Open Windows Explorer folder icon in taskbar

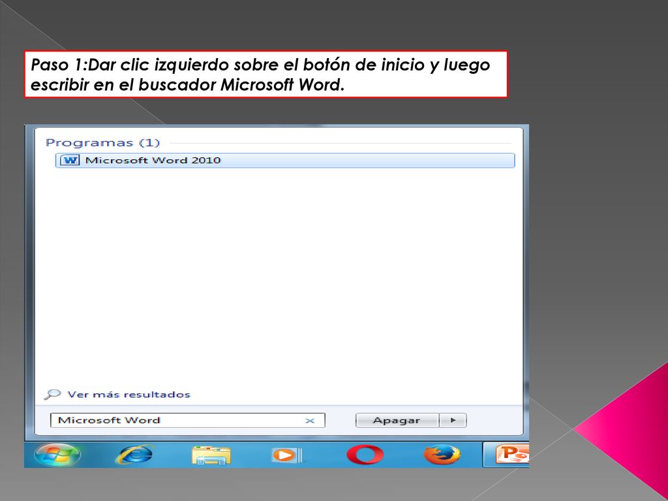pos(211,455)
